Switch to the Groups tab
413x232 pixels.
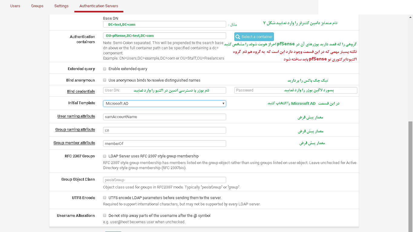coord(37,6)
